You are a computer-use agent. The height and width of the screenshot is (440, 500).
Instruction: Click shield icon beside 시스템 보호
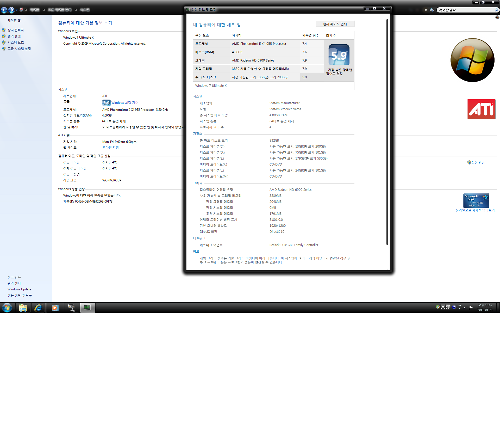click(4, 42)
